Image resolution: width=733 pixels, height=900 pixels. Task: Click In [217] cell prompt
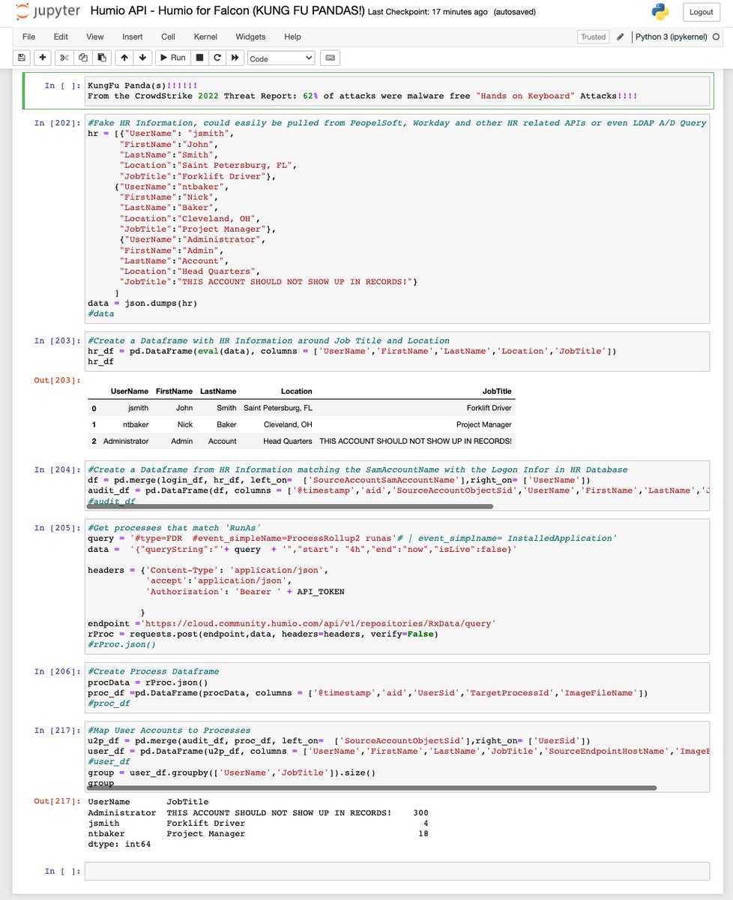(x=56, y=730)
